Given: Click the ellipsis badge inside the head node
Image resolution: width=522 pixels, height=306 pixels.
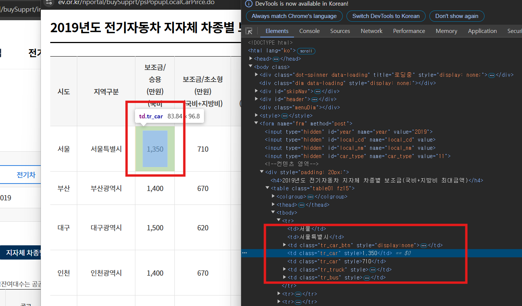Looking at the screenshot, I should click(x=276, y=59).
